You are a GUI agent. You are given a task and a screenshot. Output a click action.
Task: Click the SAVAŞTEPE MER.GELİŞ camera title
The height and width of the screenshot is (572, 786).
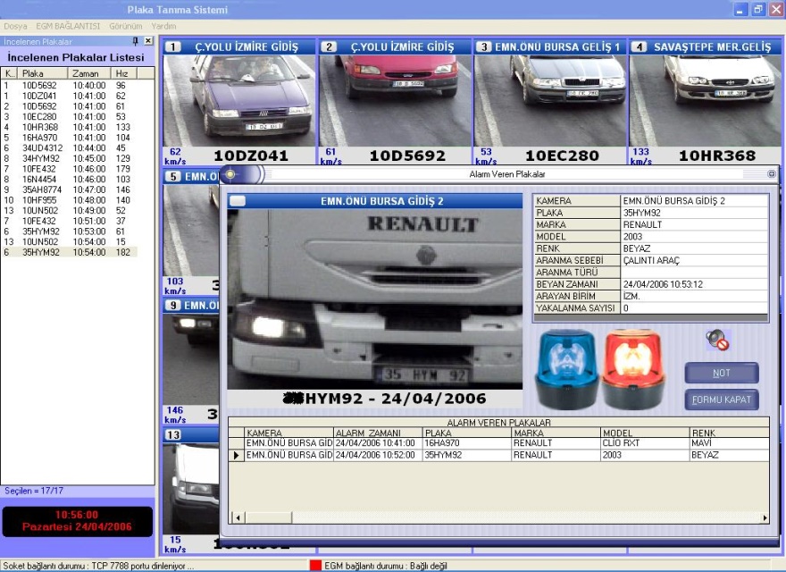click(713, 47)
